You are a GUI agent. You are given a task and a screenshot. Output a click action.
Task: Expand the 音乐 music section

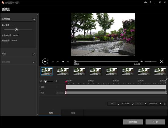[x=34, y=54]
